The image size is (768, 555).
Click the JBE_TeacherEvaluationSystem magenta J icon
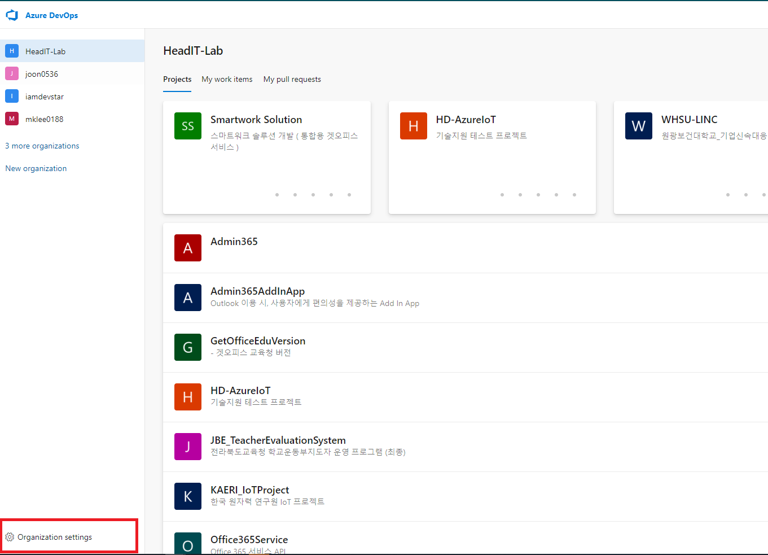click(188, 447)
